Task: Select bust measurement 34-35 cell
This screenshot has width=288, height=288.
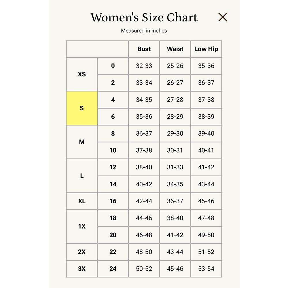Action: point(144,100)
